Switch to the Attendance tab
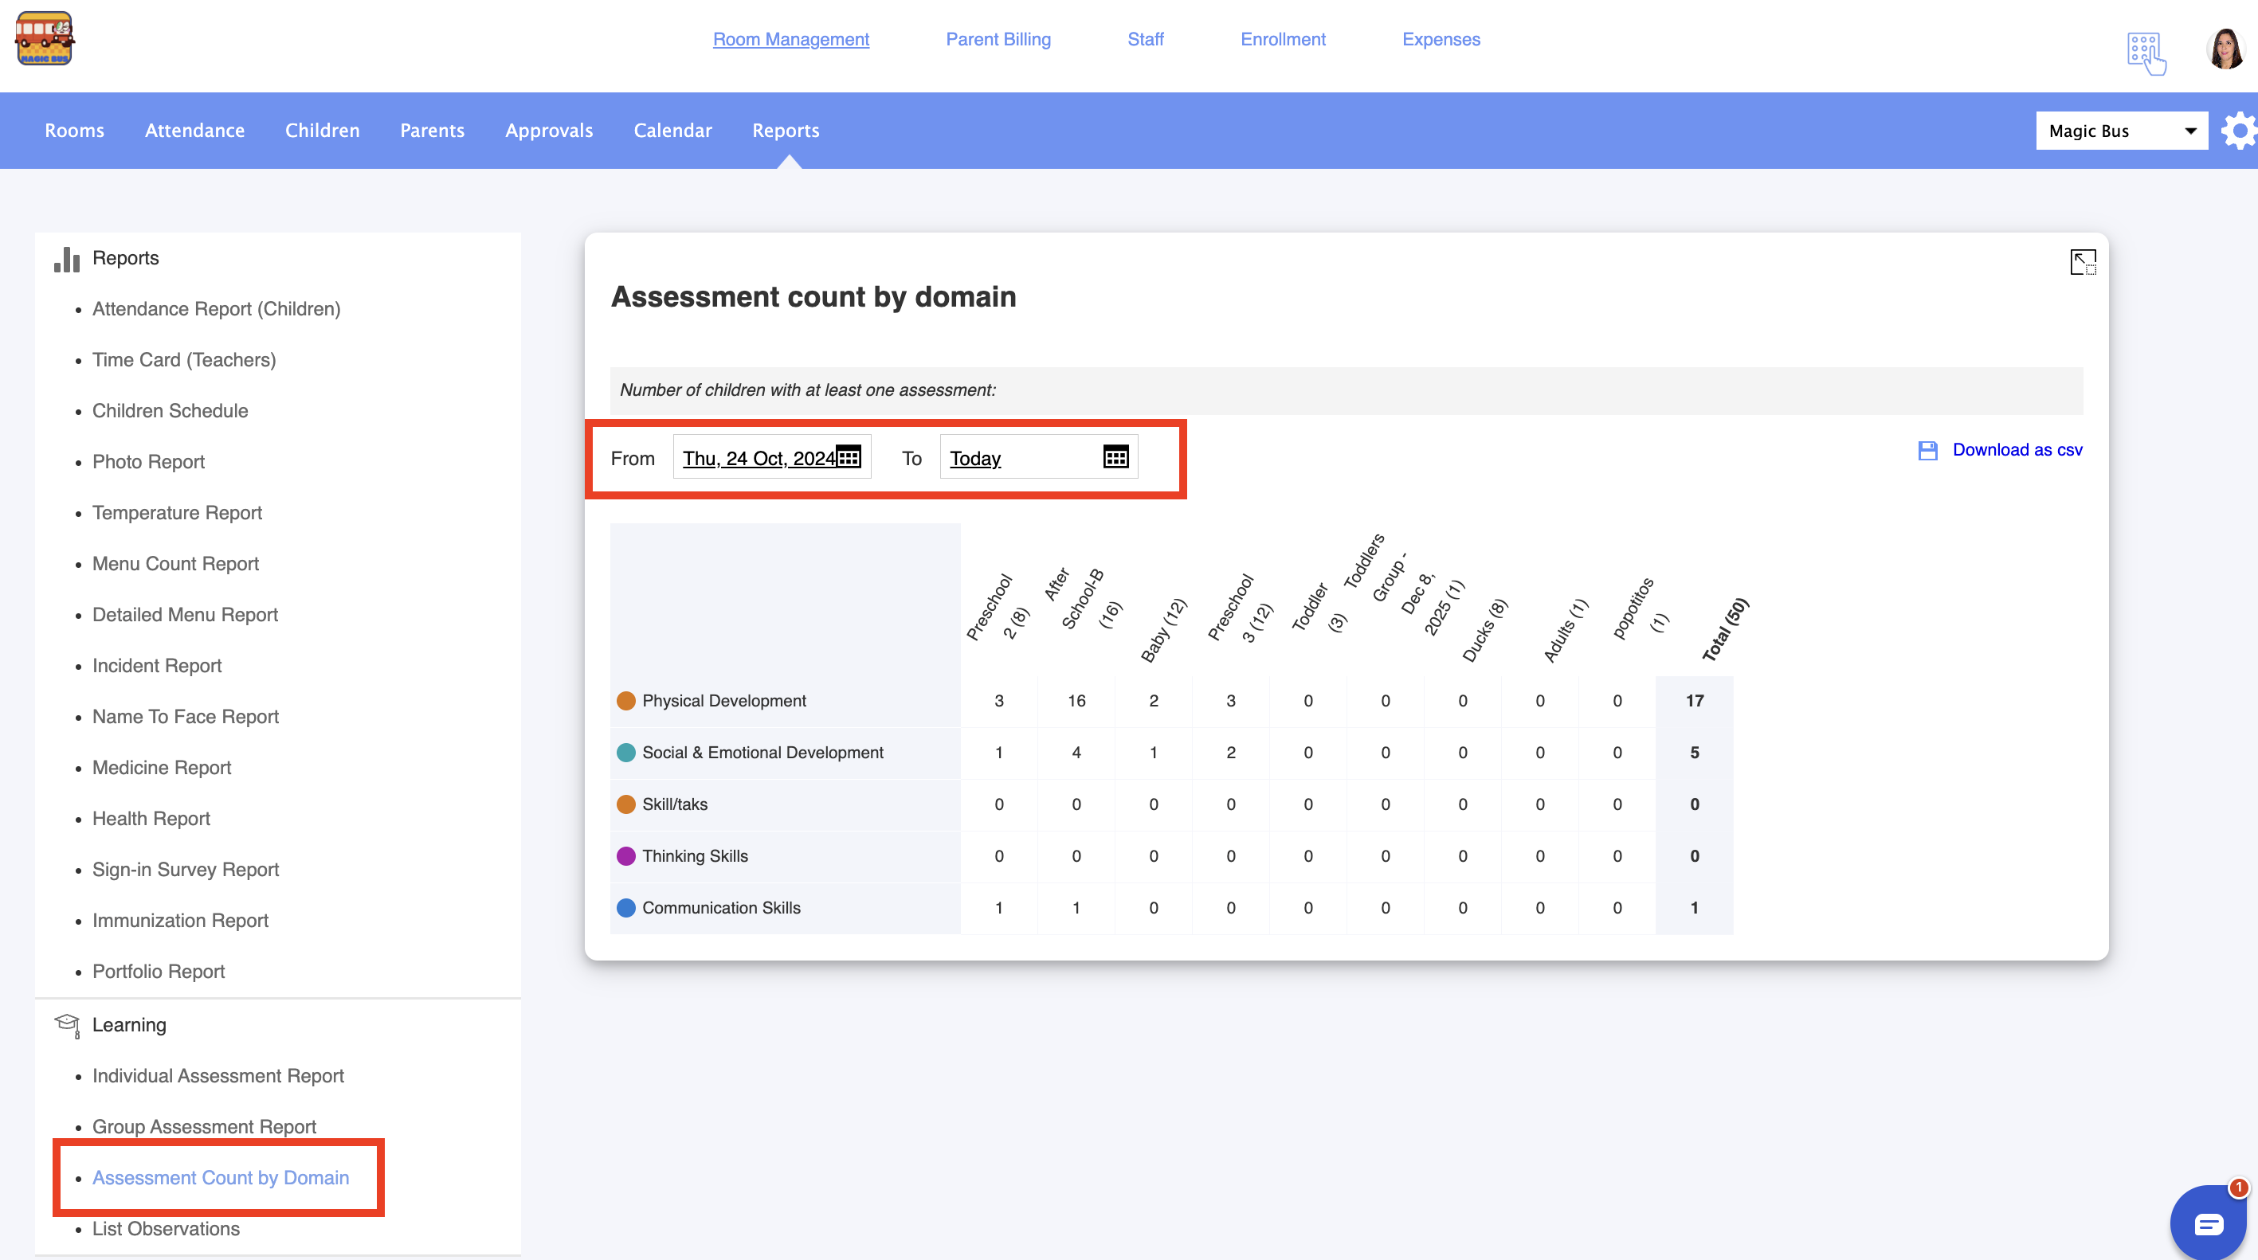The image size is (2258, 1260). click(194, 131)
